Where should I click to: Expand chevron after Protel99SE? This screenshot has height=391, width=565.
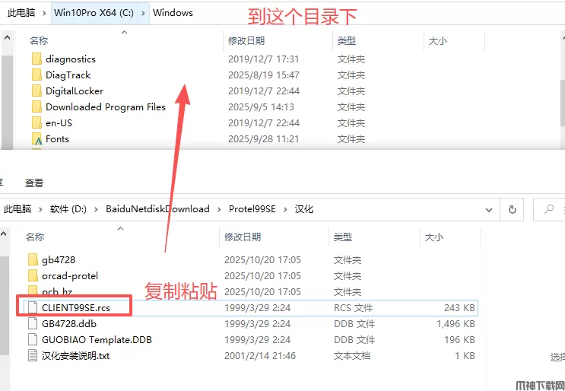click(286, 209)
